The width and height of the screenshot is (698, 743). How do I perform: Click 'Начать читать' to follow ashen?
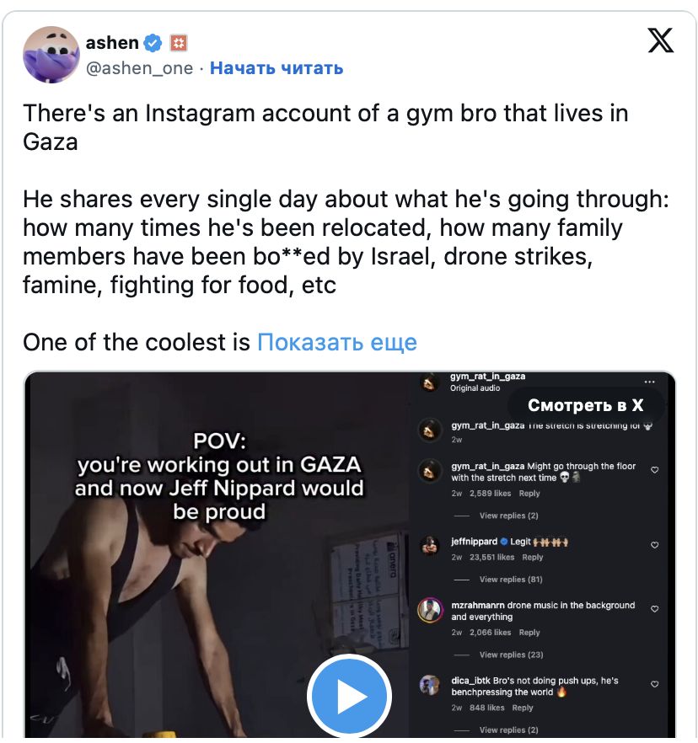(276, 68)
